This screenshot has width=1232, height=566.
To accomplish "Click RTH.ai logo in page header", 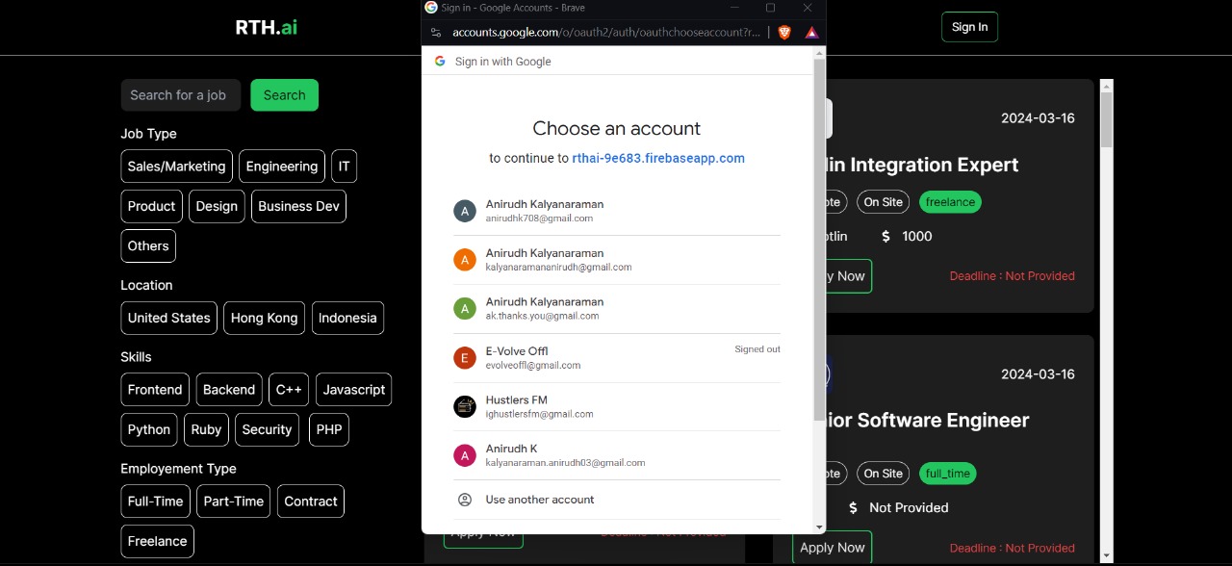I will (267, 27).
